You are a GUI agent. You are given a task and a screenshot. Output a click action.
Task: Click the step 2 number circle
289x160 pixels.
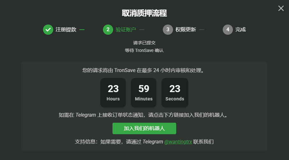[x=108, y=30]
